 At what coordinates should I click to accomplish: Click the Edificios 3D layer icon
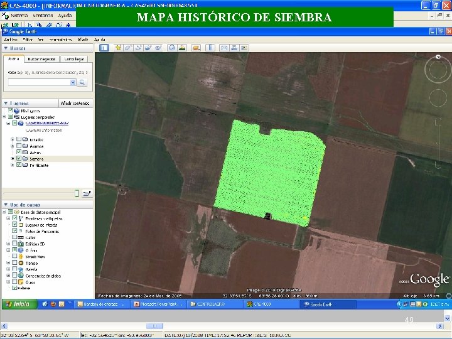[x=21, y=244]
